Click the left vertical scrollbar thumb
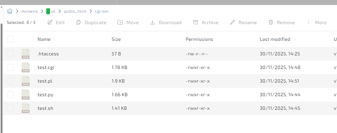 (x=2, y=77)
